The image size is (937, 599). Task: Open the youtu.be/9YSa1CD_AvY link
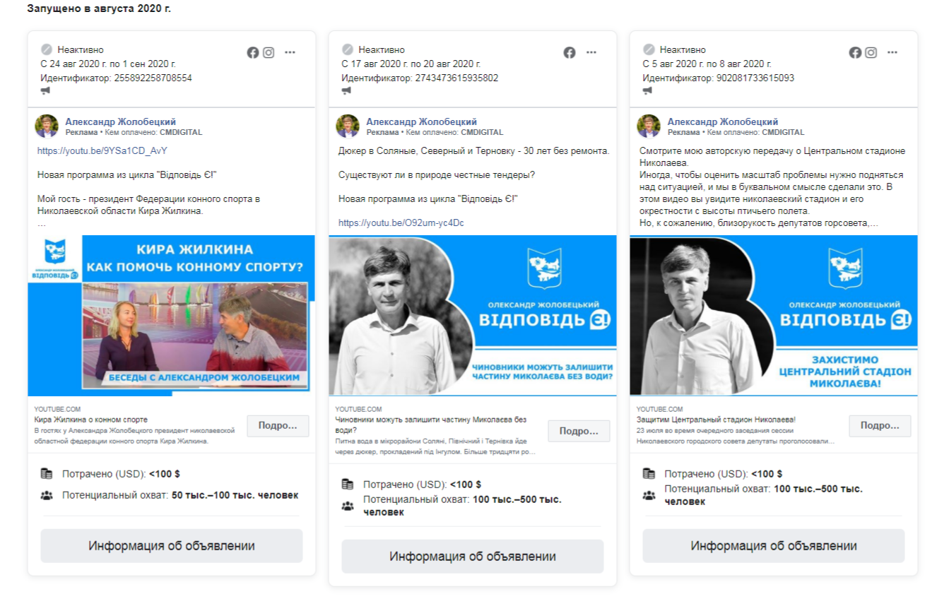tap(102, 150)
